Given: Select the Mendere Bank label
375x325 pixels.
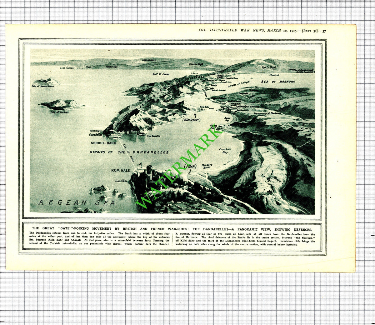Looking at the screenshot, I should pyautogui.click(x=206, y=166).
